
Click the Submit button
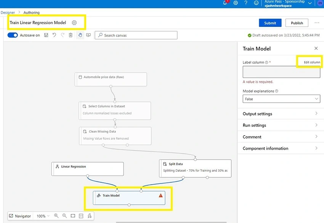[x=270, y=23]
